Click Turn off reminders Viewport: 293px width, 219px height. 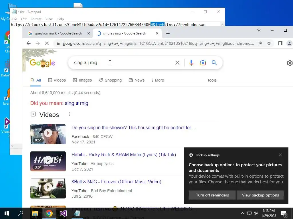pyautogui.click(x=212, y=195)
